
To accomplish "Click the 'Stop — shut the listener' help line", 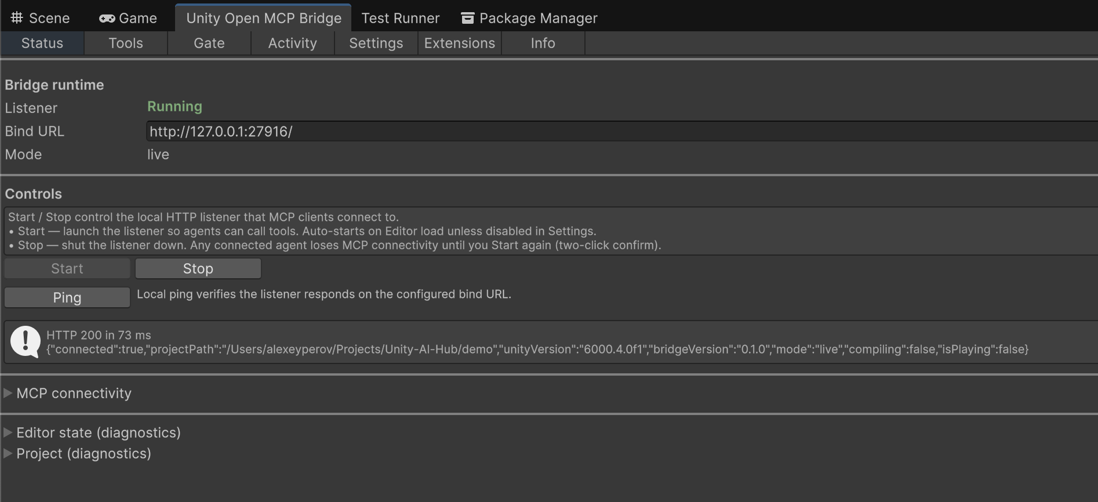I will click(335, 245).
